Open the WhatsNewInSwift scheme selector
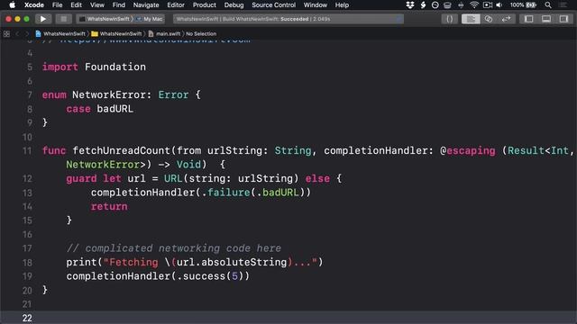The width and height of the screenshot is (577, 324). (105, 19)
